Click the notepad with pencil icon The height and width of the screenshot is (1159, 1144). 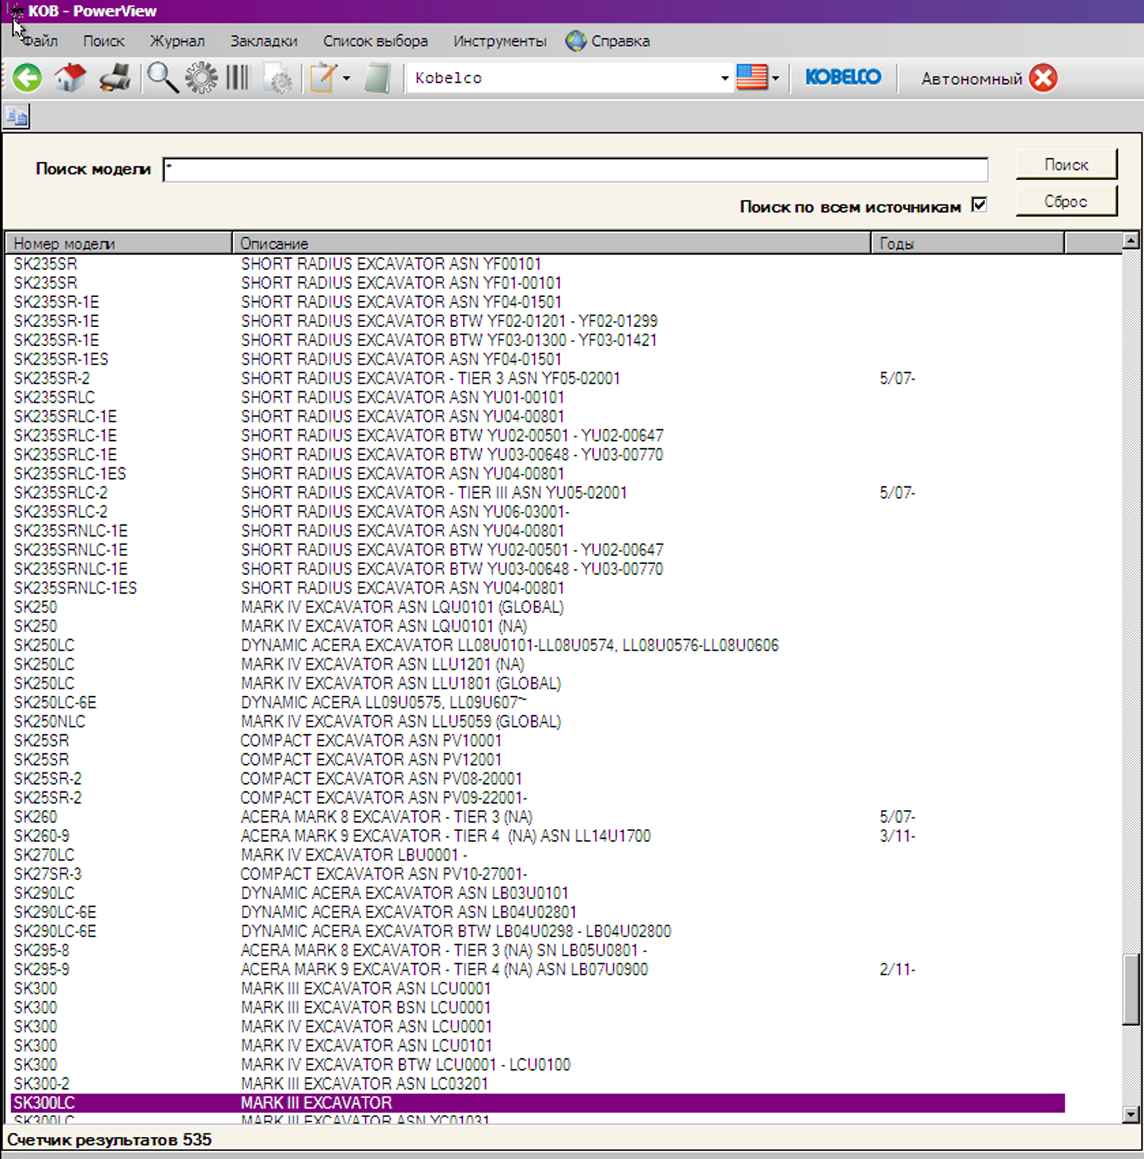[x=323, y=78]
